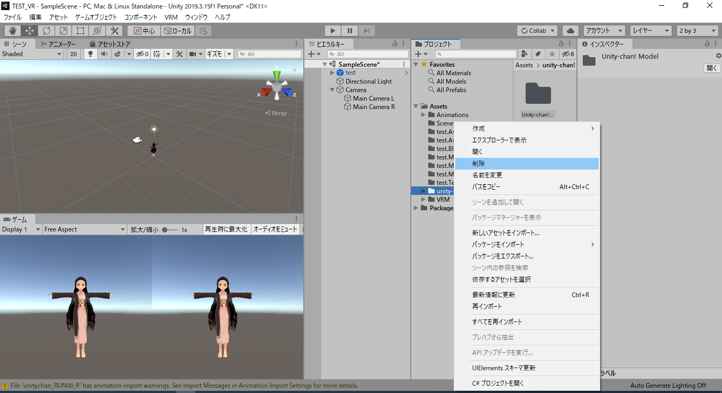
Task: Open the ゲームオブジェクト menu
Action: (96, 17)
